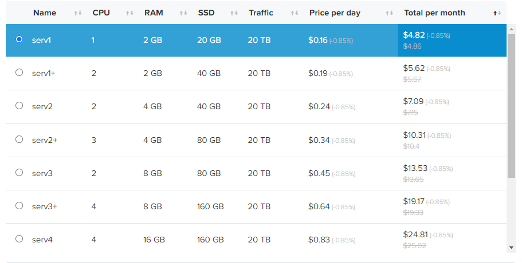Image resolution: width=522 pixels, height=263 pixels.
Task: Select the serv4 radio button
Action: pyautogui.click(x=19, y=238)
